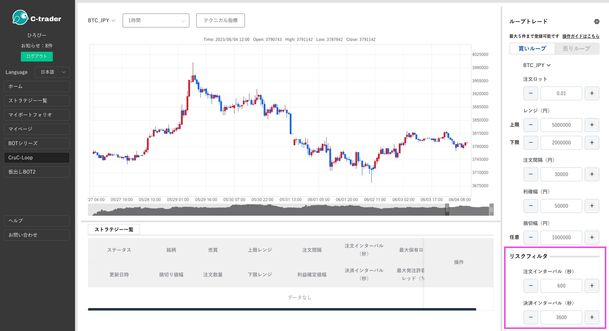The image size is (609, 331).
Task: Click the 注文ロット value input field
Action: [561, 93]
